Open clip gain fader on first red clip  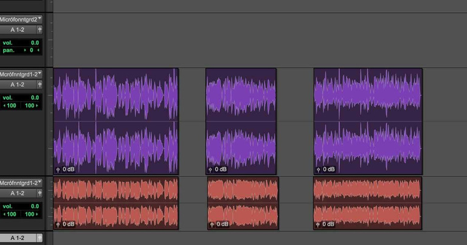coord(58,224)
